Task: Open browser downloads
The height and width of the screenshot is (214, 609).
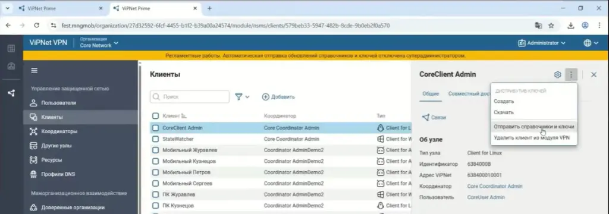Action: click(570, 26)
